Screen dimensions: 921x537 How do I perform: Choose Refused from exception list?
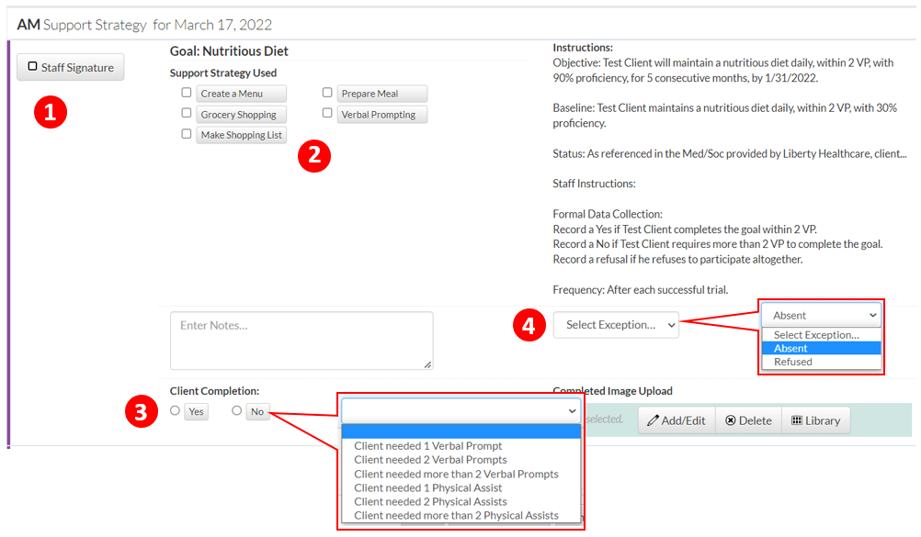[793, 362]
